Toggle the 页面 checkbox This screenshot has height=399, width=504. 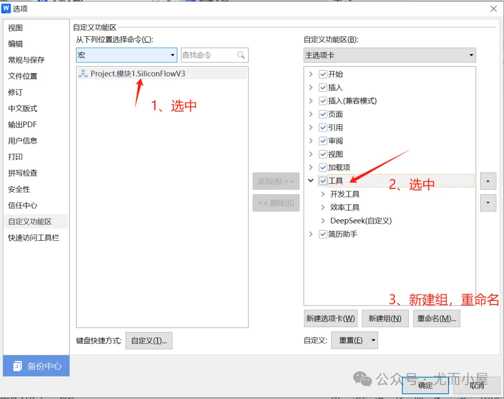pos(323,114)
